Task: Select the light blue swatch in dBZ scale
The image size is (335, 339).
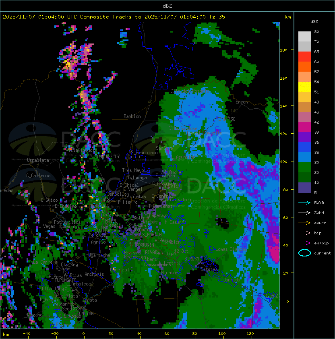Action: click(x=304, y=157)
